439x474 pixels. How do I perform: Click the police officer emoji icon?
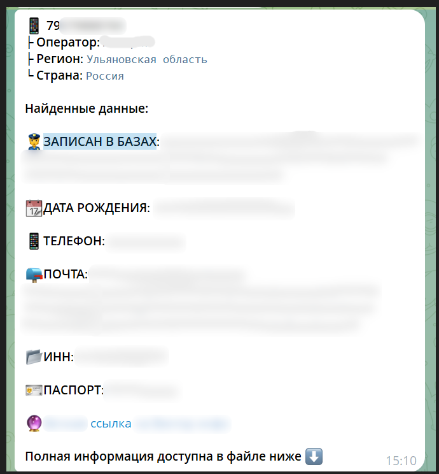point(34,141)
